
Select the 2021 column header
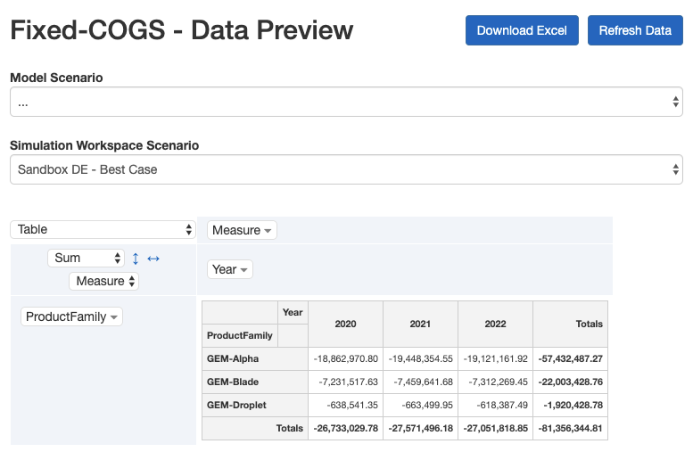click(420, 324)
